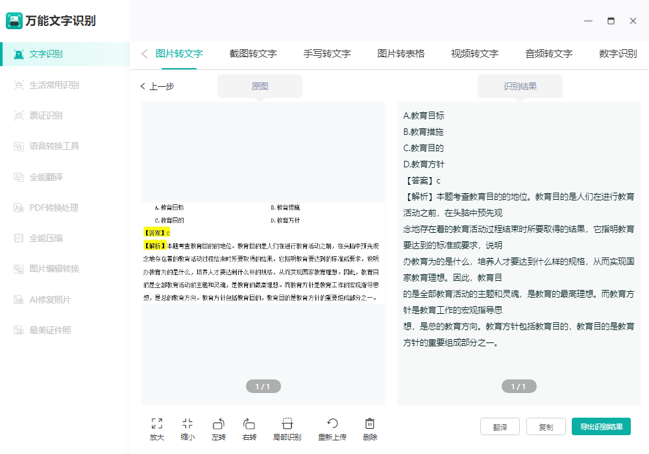The image size is (649, 454).
Task: Switch to the 图片转文字 tab
Action: (179, 54)
